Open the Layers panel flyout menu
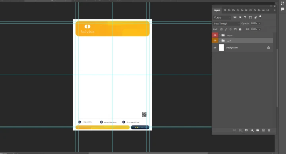Image resolution: width=286 pixels, height=154 pixels. pyautogui.click(x=274, y=10)
